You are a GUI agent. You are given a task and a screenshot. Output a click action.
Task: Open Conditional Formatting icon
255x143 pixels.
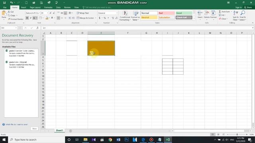[125, 13]
